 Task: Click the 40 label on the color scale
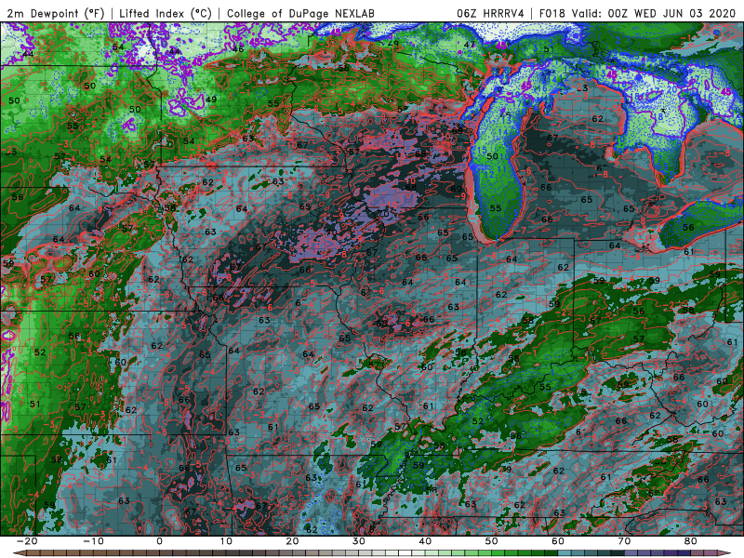pos(425,541)
